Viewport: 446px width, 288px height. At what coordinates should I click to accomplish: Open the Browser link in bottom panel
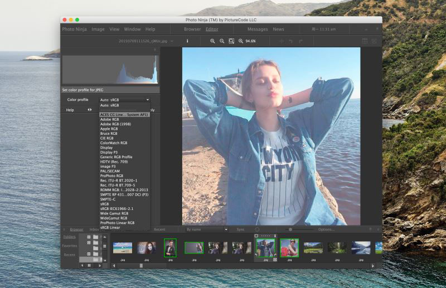tap(76, 230)
